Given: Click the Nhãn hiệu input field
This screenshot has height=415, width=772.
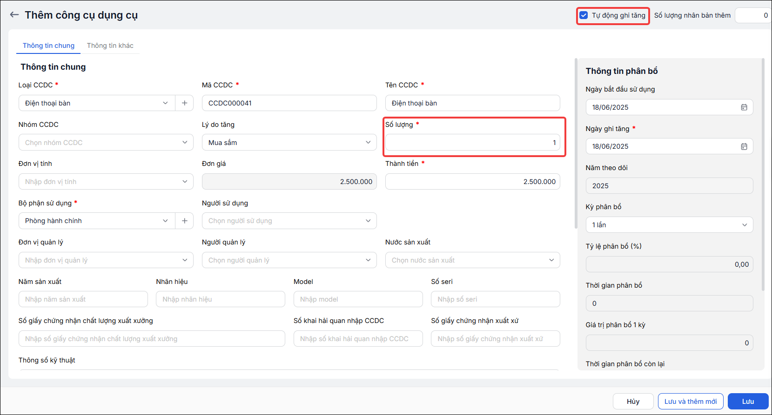Looking at the screenshot, I should pyautogui.click(x=221, y=299).
